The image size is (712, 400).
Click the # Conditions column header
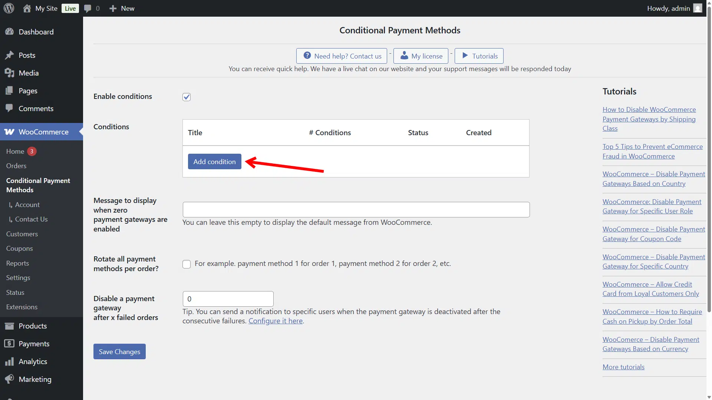(x=330, y=133)
